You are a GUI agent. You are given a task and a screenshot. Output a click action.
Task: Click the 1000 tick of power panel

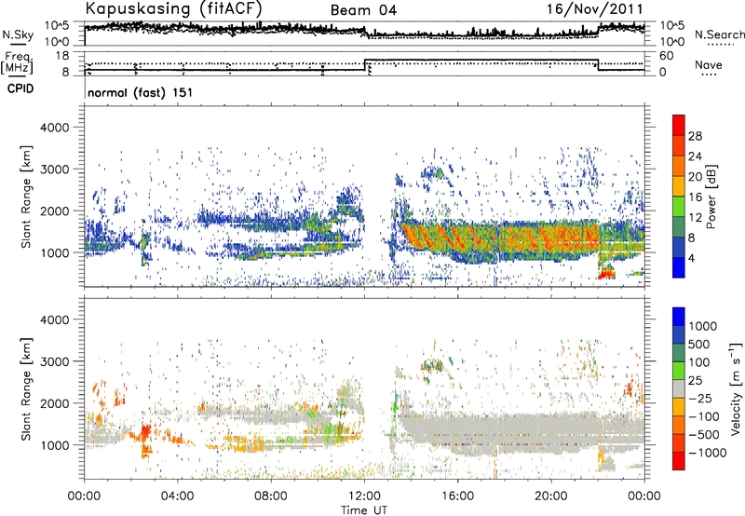pyautogui.click(x=58, y=252)
